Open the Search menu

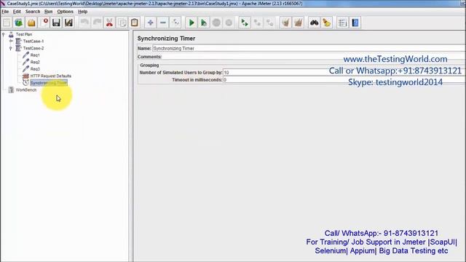click(x=33, y=12)
